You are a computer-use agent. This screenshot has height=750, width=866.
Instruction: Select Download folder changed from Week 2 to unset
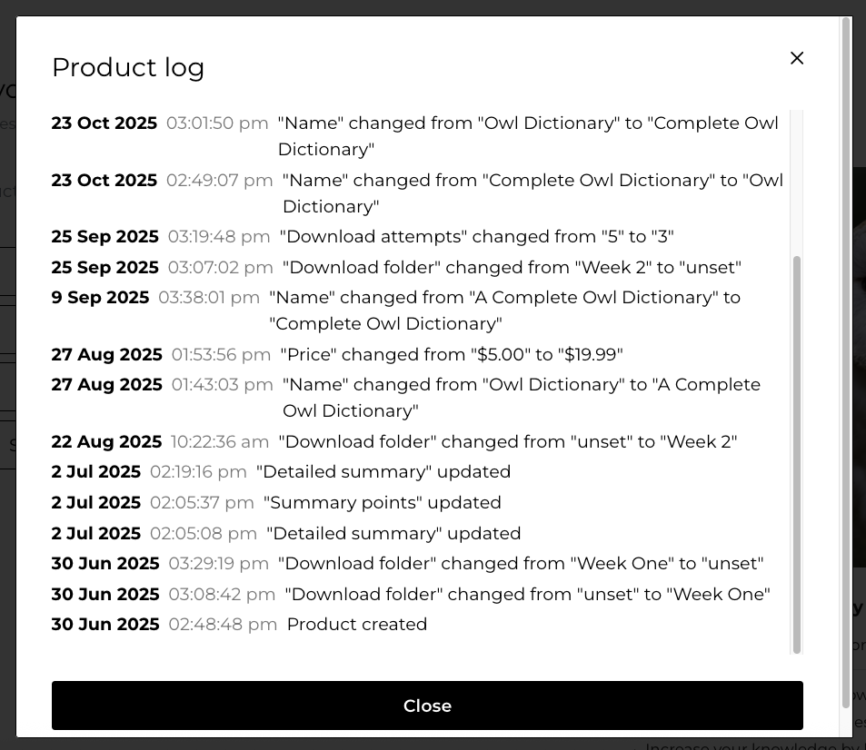pyautogui.click(x=512, y=268)
